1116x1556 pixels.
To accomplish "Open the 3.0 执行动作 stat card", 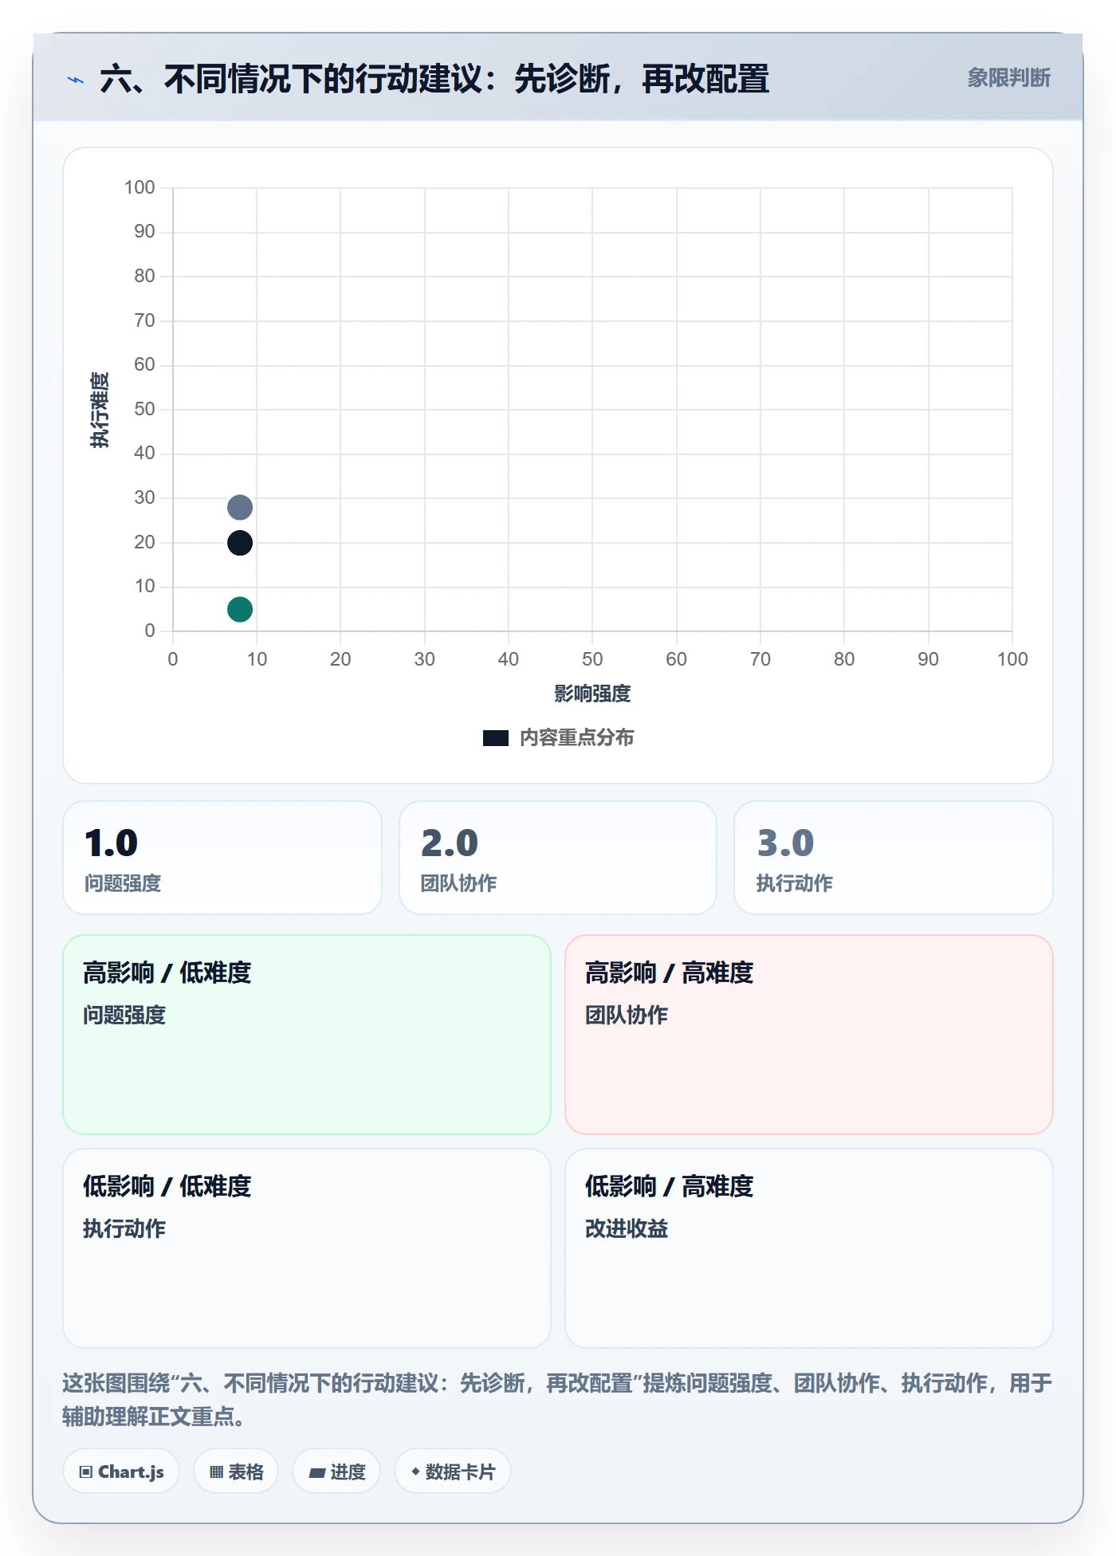I will tap(894, 858).
